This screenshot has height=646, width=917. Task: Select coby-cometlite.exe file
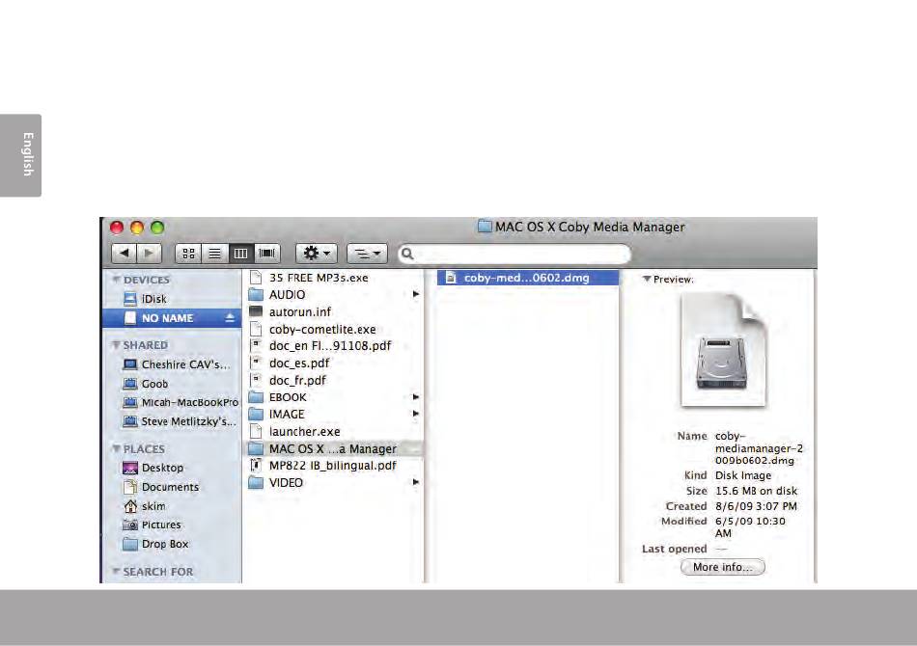(x=333, y=330)
